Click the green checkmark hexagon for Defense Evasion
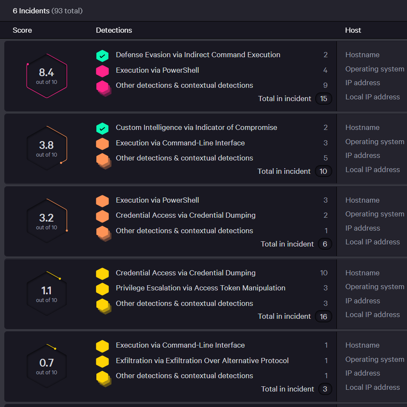 [x=103, y=55]
